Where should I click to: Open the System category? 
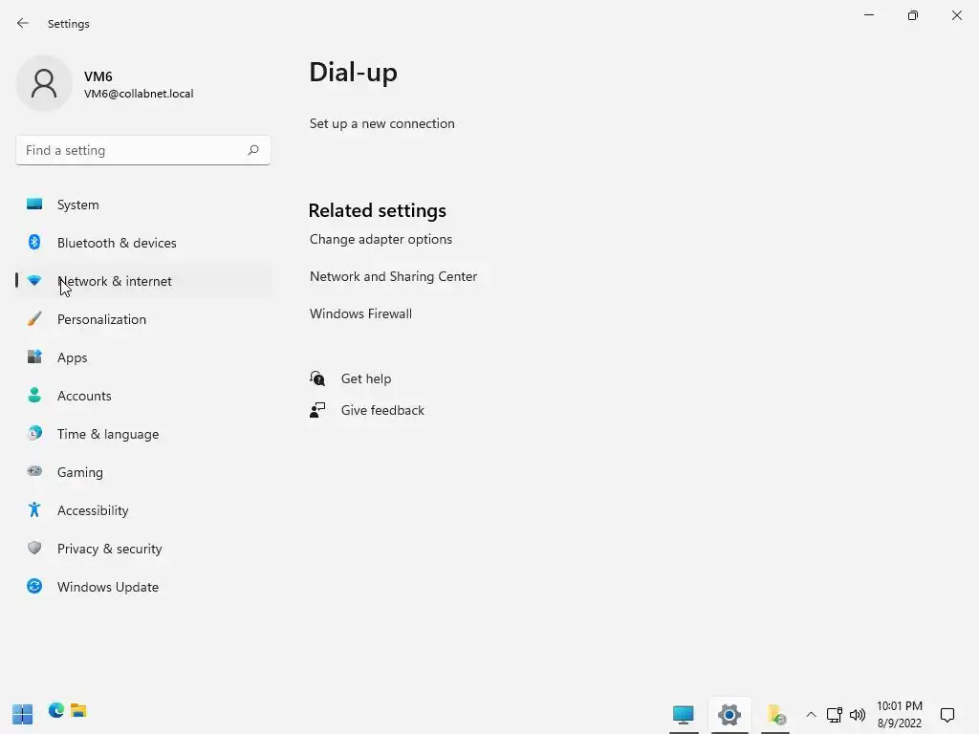143,205
